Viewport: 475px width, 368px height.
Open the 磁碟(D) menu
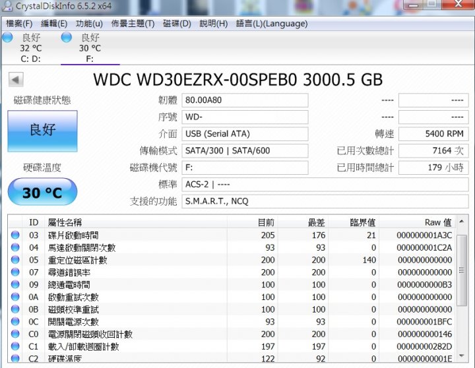pos(177,24)
